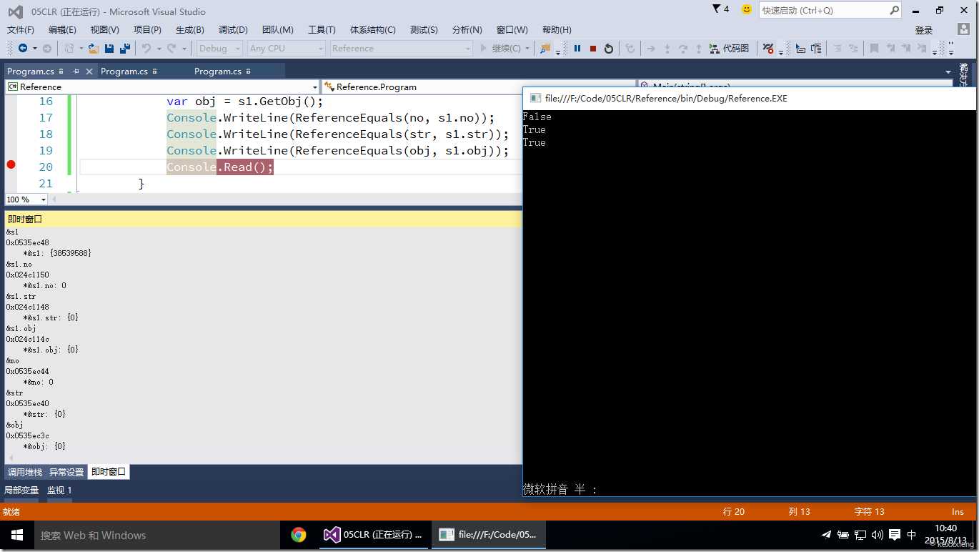Open the 调试(D) menu
The height and width of the screenshot is (552, 979).
tap(233, 29)
